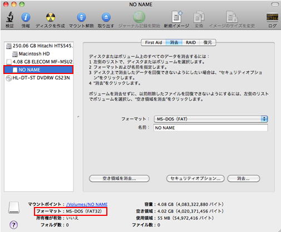Switch to the RAID tab

click(191, 42)
